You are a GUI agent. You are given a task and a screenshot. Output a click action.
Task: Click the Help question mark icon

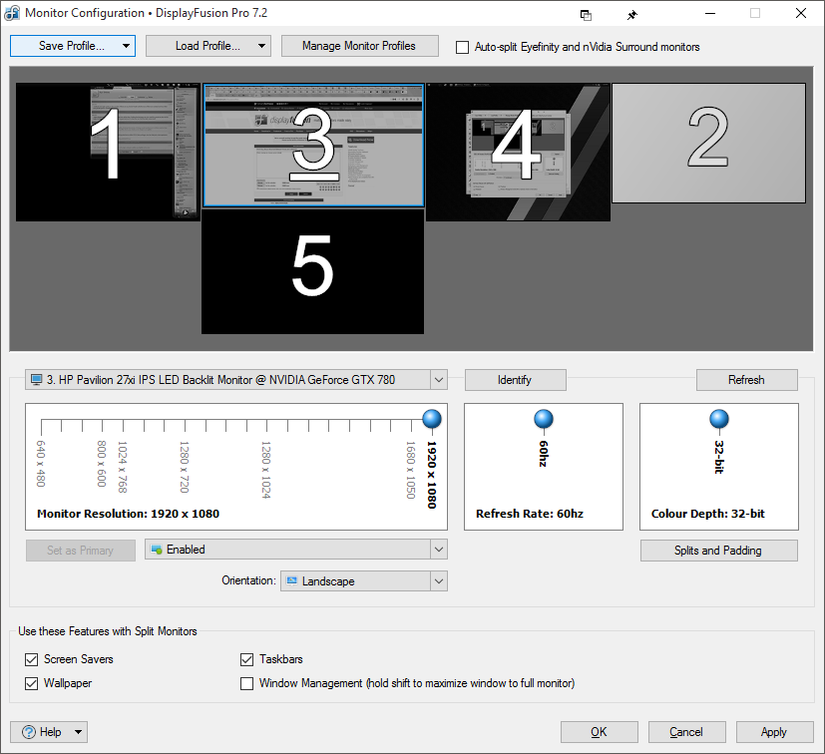28,732
